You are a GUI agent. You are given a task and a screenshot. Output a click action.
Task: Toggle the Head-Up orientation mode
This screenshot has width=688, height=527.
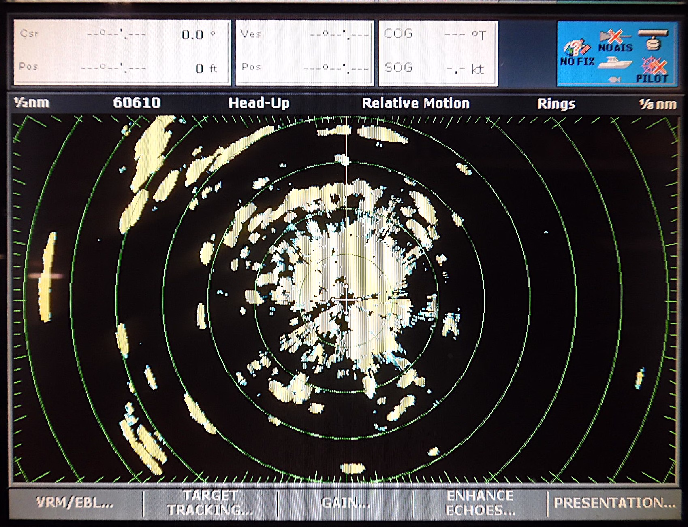tap(259, 103)
